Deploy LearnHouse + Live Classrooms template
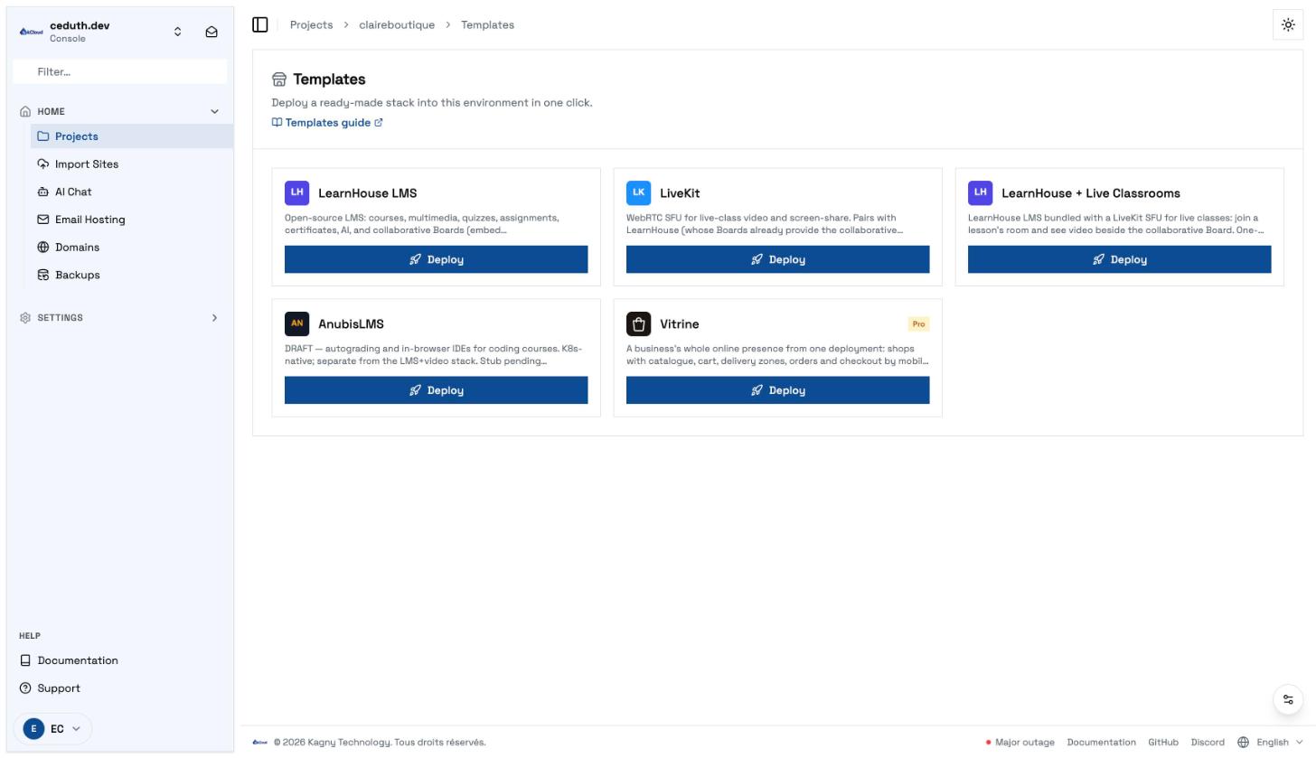Image resolution: width=1316 pixels, height=758 pixels. 1120,259
